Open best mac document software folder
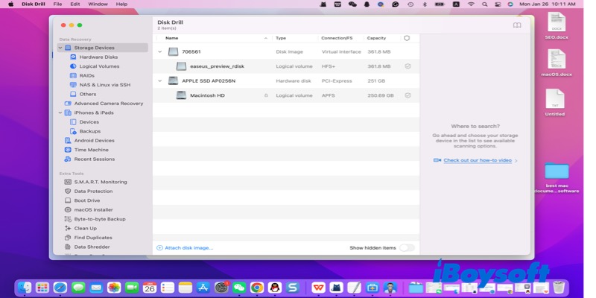This screenshot has width=596, height=298. coord(557,177)
